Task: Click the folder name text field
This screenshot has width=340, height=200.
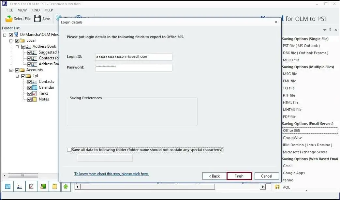Action: pyautogui.click(x=105, y=158)
